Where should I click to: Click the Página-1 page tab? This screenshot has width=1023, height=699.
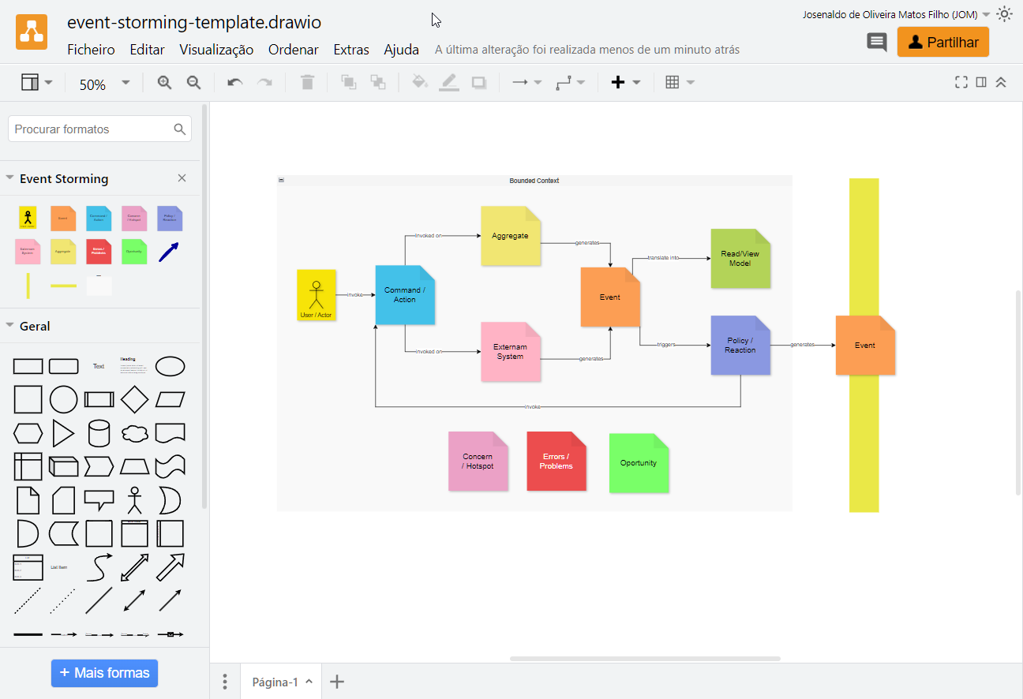(x=276, y=681)
